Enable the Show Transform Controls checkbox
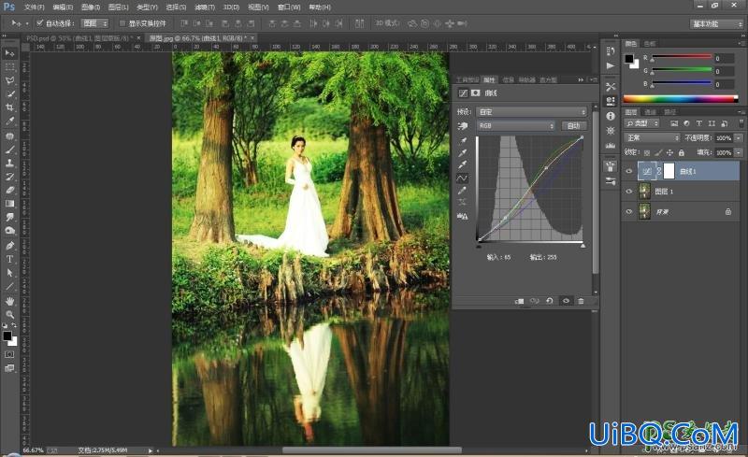Image resolution: width=748 pixels, height=457 pixels. 122,23
